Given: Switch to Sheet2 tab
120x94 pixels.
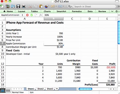Looking at the screenshot, I should [x=41, y=89].
